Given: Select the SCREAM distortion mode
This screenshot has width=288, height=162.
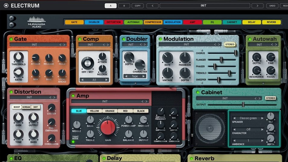Looking at the screenshot, I should click(26, 107).
